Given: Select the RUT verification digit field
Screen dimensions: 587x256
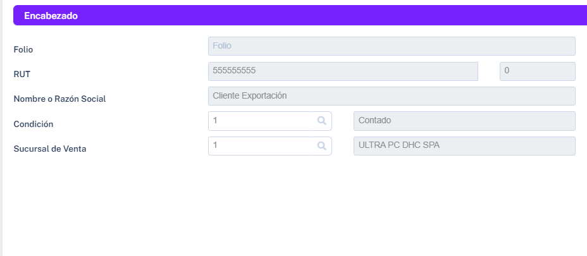Looking at the screenshot, I should [537, 71].
